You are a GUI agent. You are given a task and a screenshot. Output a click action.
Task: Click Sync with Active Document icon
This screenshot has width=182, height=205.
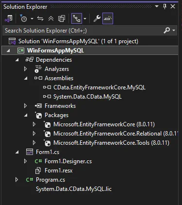(40, 18)
